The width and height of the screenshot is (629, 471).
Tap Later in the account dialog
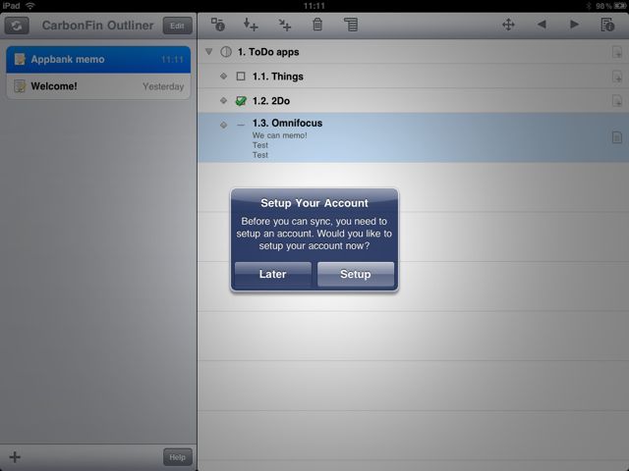tap(273, 274)
